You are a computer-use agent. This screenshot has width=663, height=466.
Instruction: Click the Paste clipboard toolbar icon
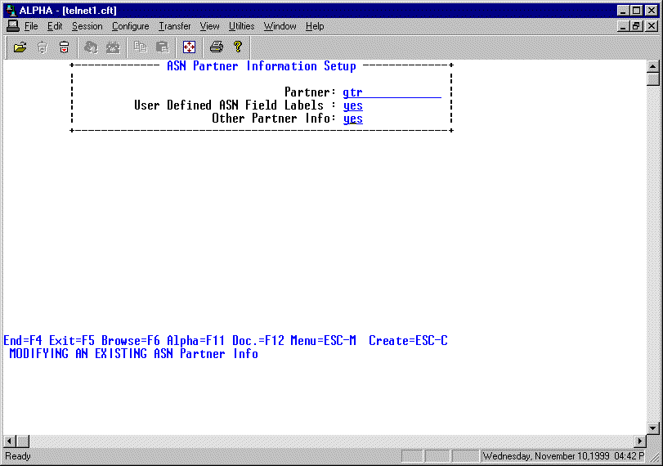point(162,47)
